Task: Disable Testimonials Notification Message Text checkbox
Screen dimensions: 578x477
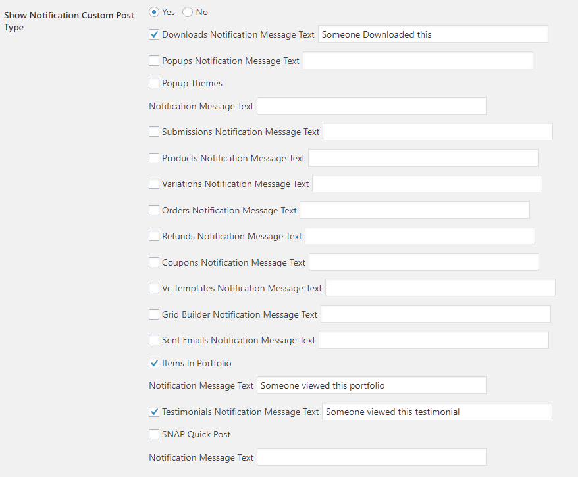Action: [x=154, y=411]
